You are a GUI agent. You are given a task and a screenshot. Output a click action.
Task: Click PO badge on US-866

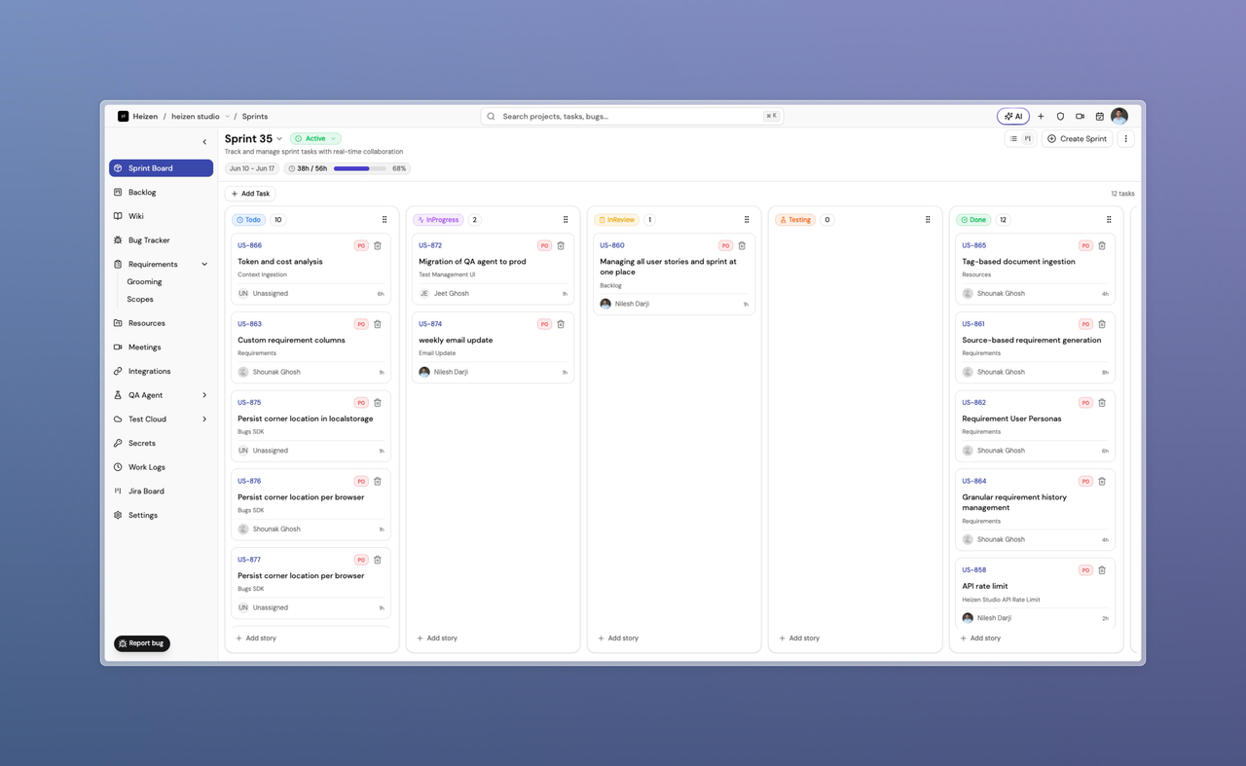point(361,245)
